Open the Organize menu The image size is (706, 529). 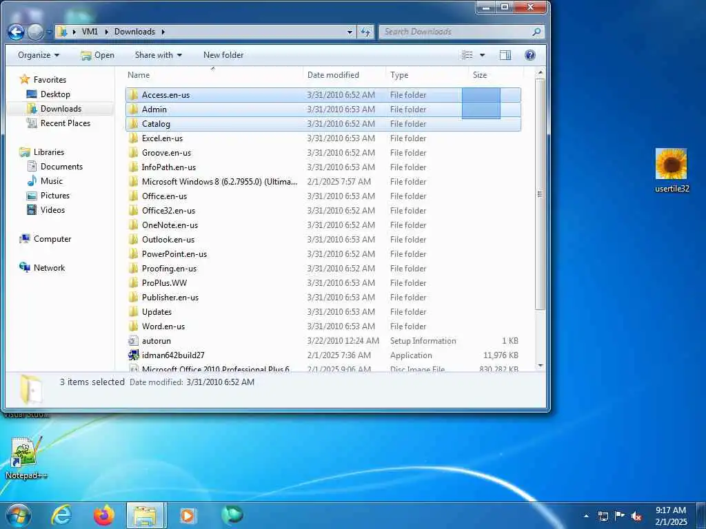pyautogui.click(x=39, y=55)
